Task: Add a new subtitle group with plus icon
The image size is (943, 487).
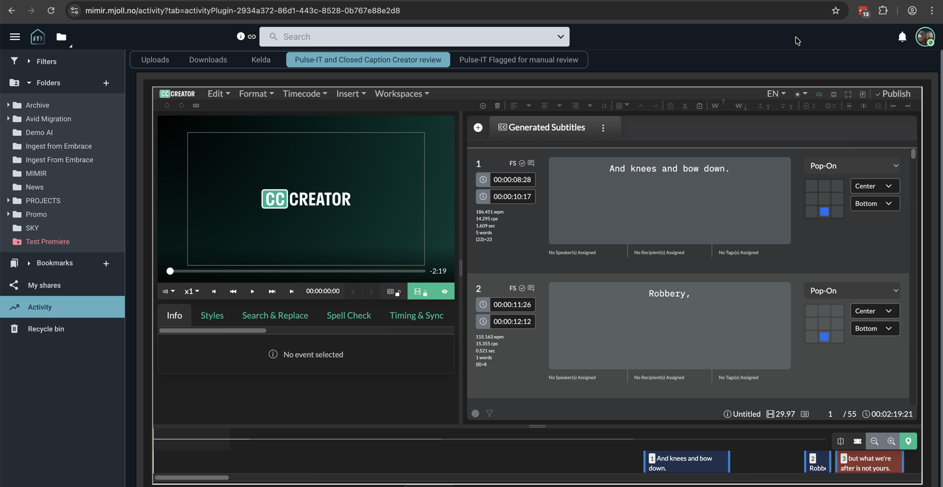Action: coord(478,127)
